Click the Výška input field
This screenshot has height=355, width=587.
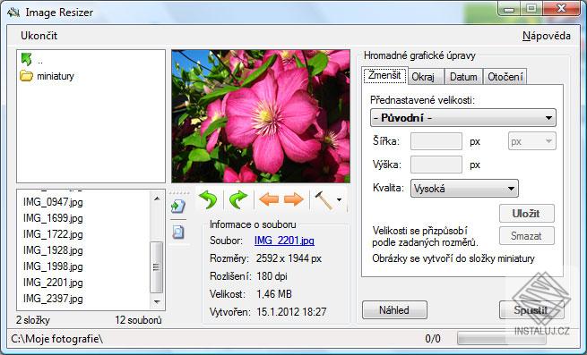436,165
